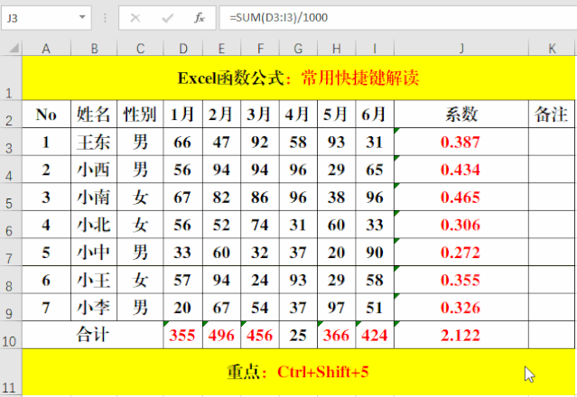Select the coefficient cell 0.326
577x397 pixels.
[461, 308]
